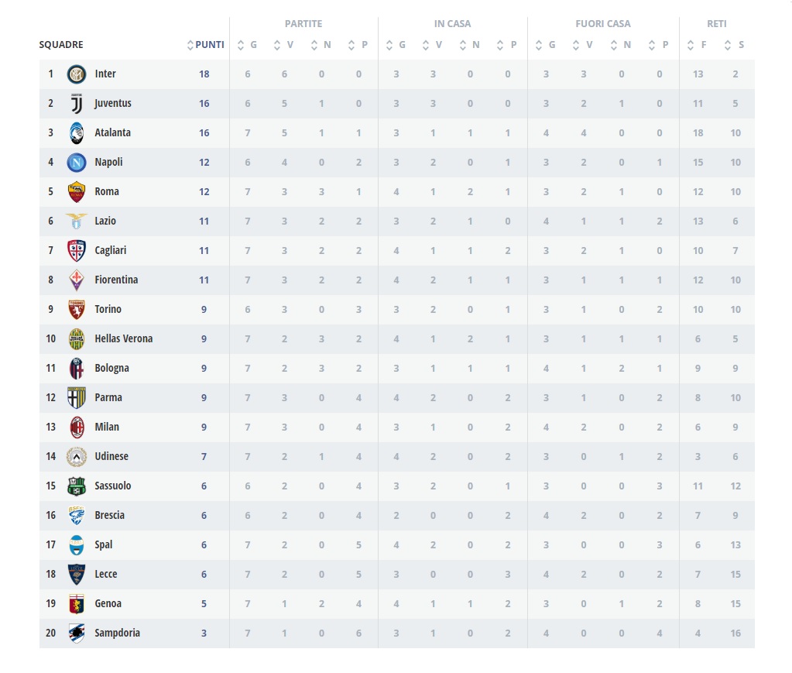
Task: Click the Napoli club crest
Action: click(x=77, y=162)
